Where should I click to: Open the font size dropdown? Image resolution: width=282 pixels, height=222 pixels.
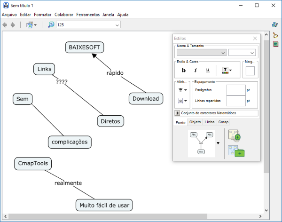[242, 53]
